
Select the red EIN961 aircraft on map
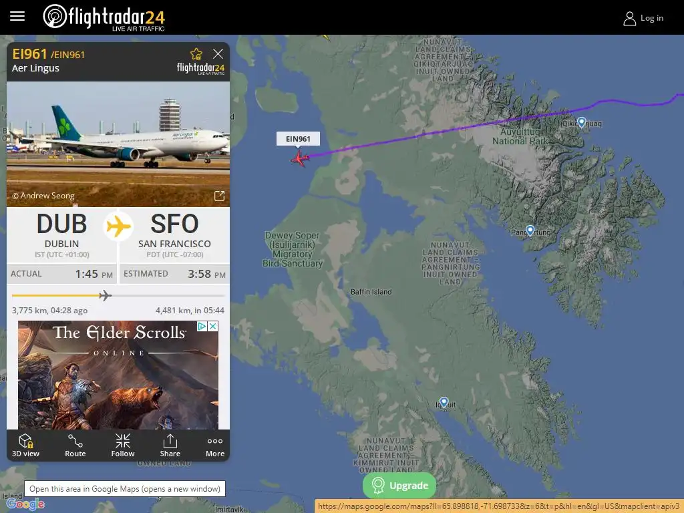tap(300, 158)
